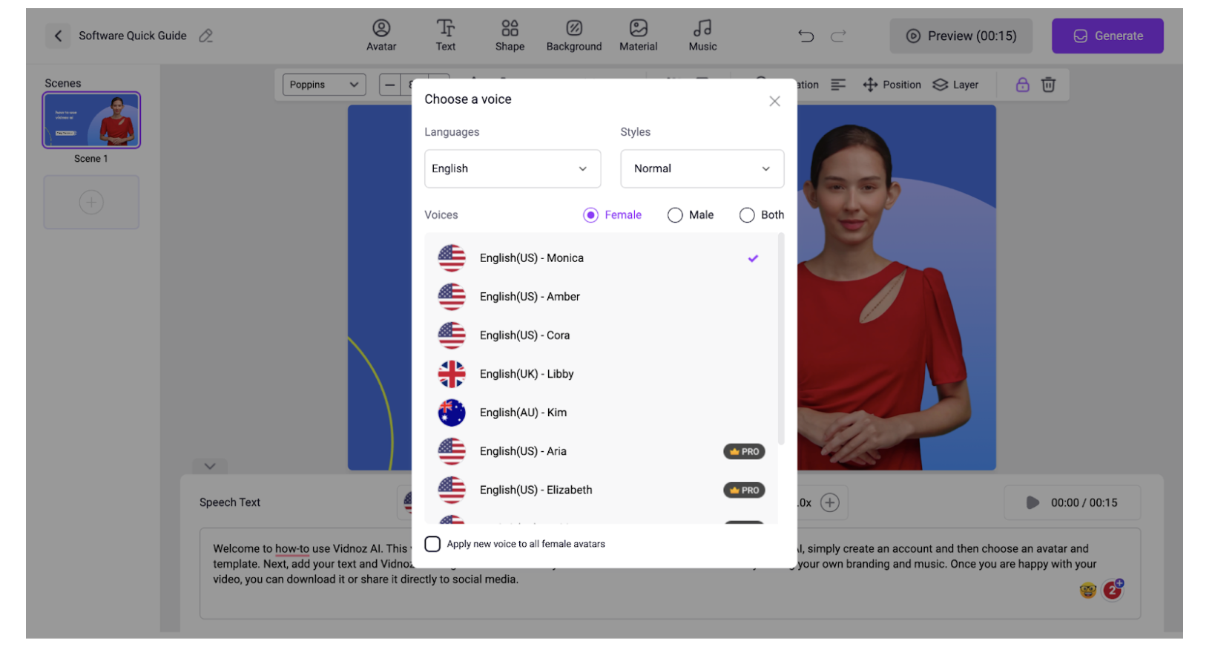Click inside the speech text field

point(670,573)
